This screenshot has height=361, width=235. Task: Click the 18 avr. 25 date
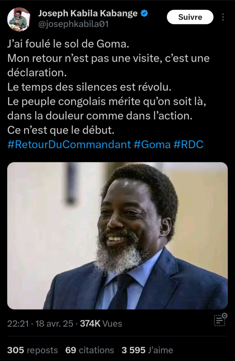pos(55,324)
